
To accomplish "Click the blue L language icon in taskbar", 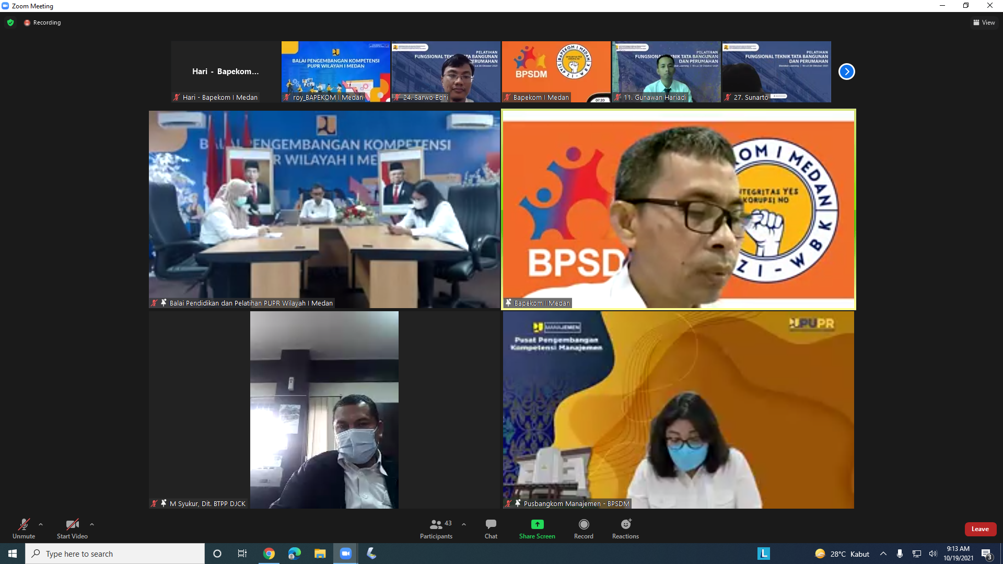I will point(764,554).
